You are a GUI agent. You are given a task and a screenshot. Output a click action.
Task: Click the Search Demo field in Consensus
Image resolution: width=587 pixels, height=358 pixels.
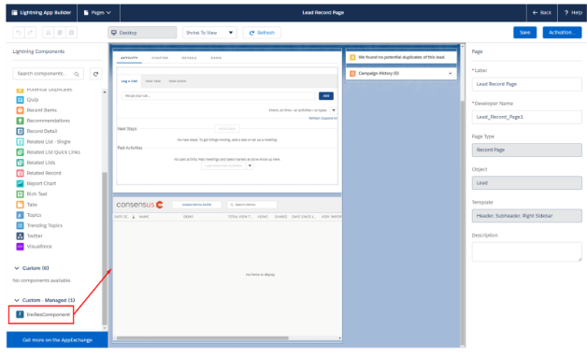252,205
